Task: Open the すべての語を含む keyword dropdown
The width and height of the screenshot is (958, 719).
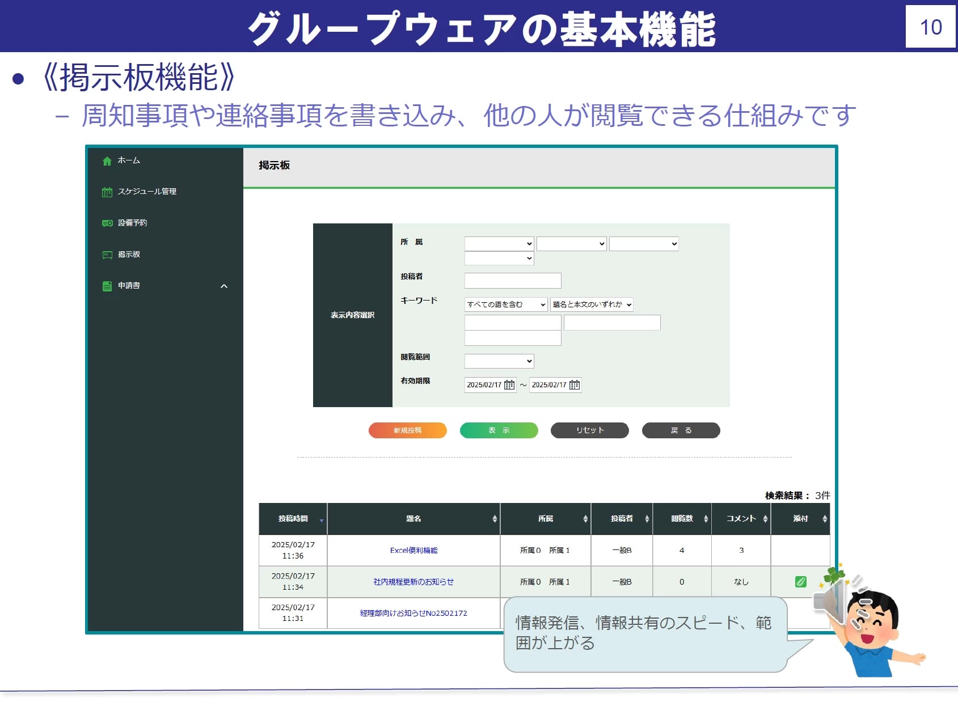Action: click(505, 304)
